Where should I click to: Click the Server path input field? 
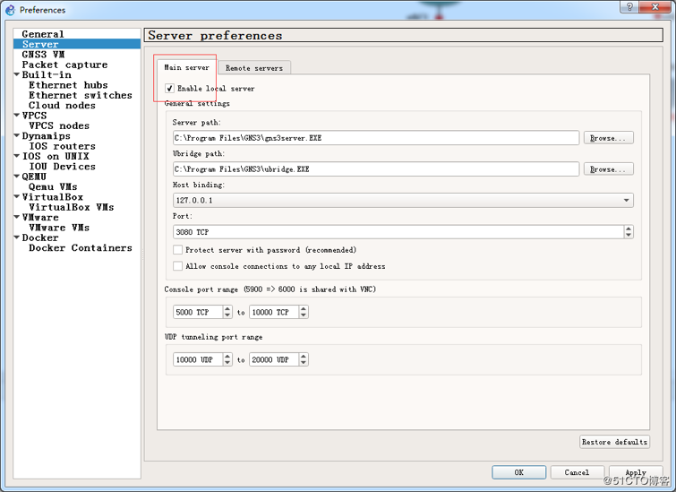click(x=376, y=138)
